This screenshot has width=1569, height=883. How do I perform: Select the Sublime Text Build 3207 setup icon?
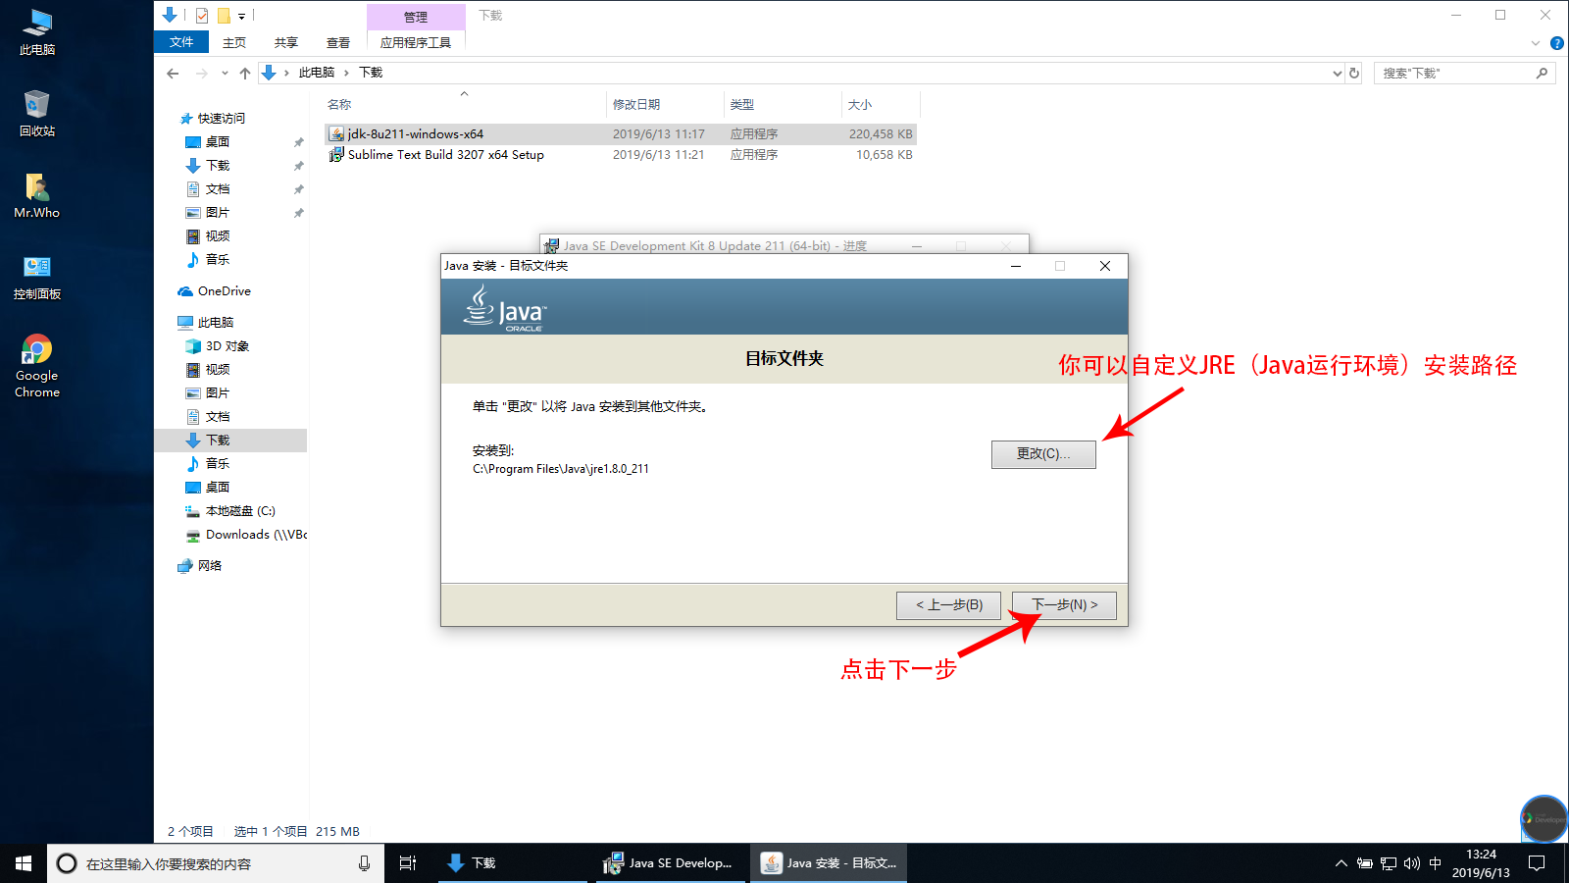pos(336,154)
